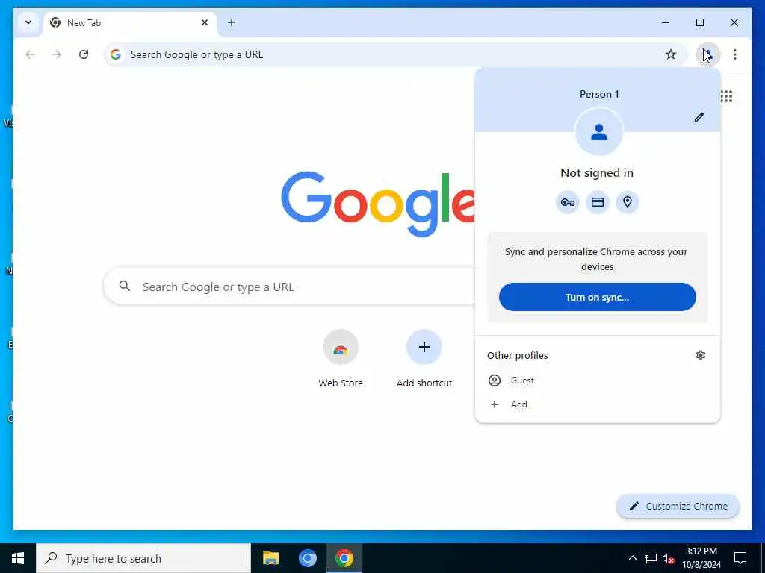Minimize the Chrome window
This screenshot has width=765, height=573.
point(666,22)
